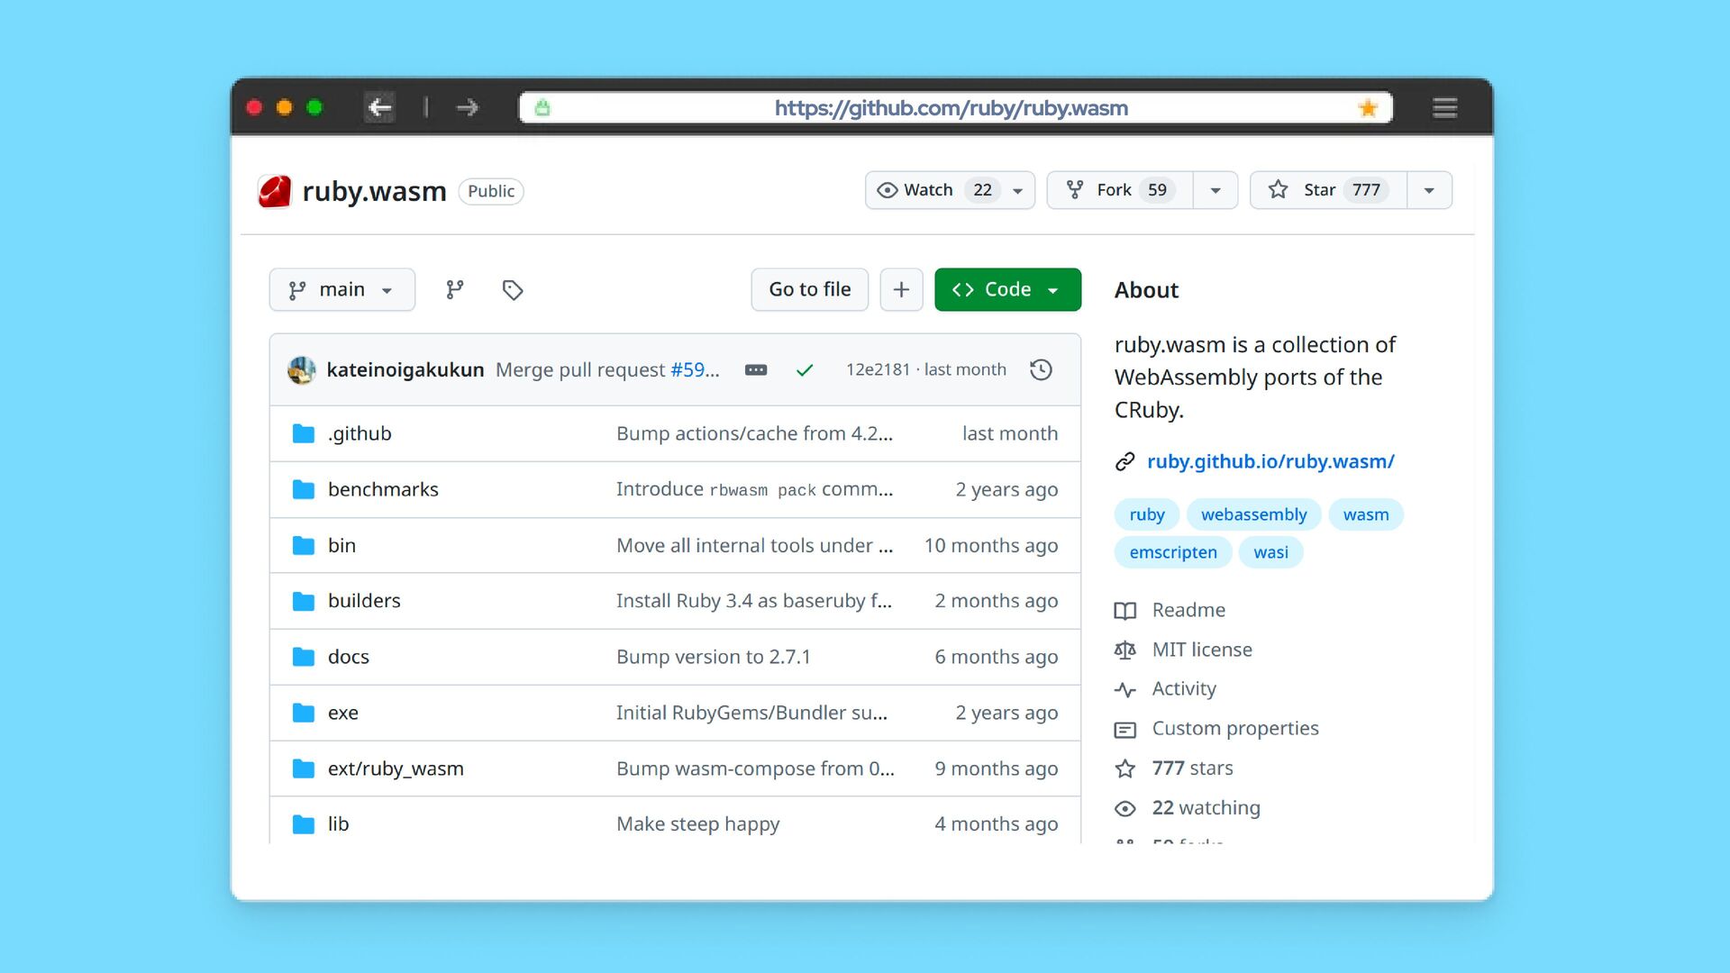Open the Readme link

click(1188, 610)
